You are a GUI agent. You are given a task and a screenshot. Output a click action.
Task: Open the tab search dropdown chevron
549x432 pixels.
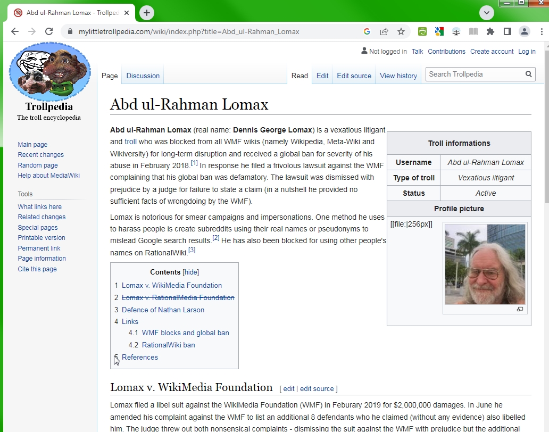tap(487, 13)
